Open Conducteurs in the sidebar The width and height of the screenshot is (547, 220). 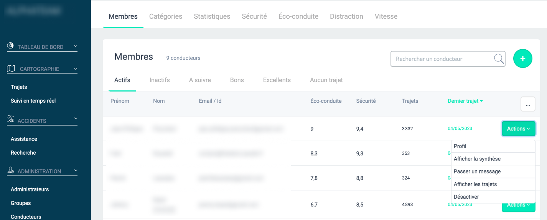tap(26, 217)
